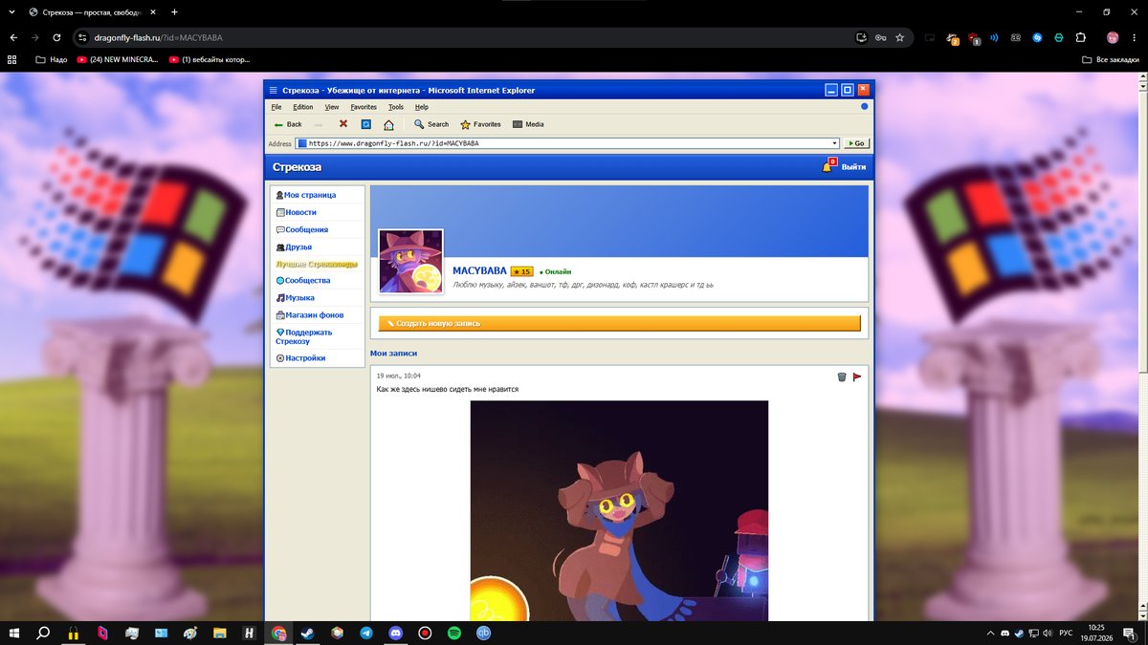Viewport: 1148px width, 645px height.
Task: Open Steam from the Windows taskbar
Action: (307, 634)
